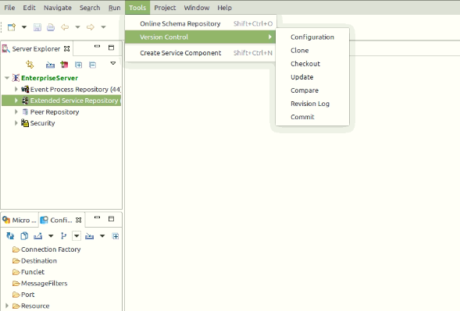The image size is (460, 311).
Task: Click the Print toolbar icon
Action: 51,27
